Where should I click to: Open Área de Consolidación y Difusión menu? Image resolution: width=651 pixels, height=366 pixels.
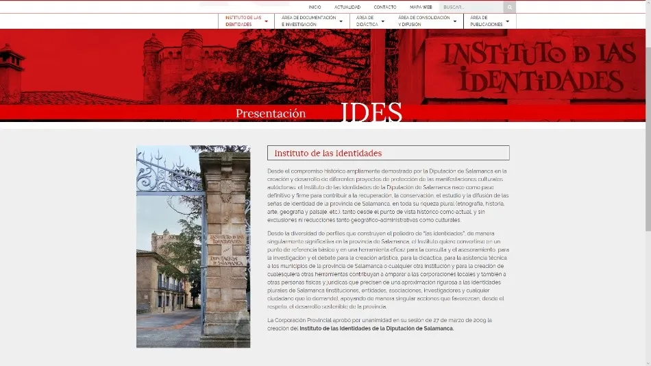(x=423, y=21)
